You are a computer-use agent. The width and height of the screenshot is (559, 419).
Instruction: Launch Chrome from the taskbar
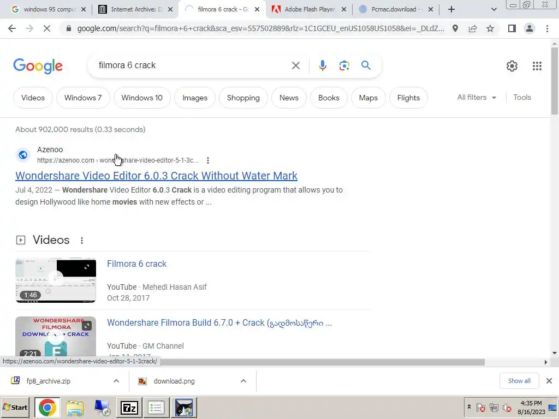[x=47, y=408]
